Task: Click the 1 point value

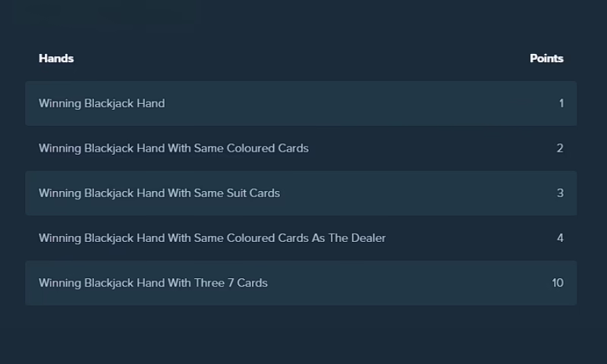Action: (561, 103)
